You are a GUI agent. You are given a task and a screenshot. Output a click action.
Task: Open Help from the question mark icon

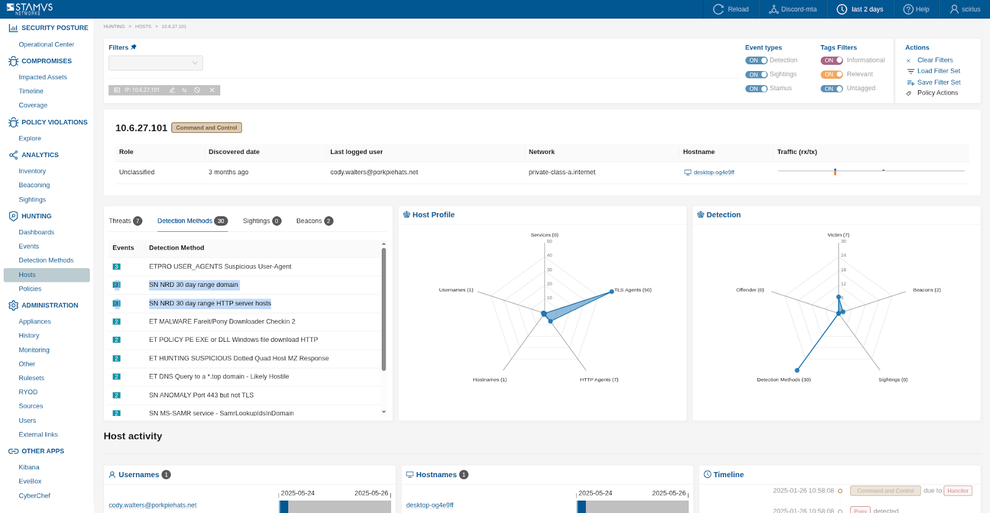(x=908, y=9)
